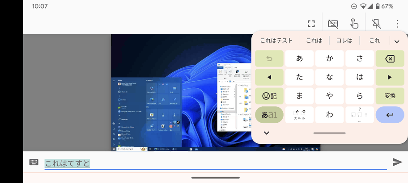The width and height of the screenshot is (408, 183).
Task: Tap the か key
Action: tap(330, 58)
